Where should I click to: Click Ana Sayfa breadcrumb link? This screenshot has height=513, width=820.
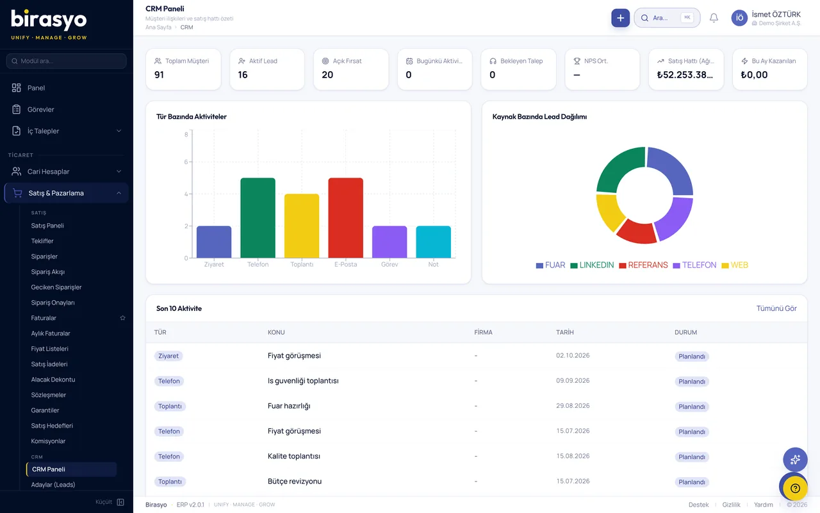(158, 28)
